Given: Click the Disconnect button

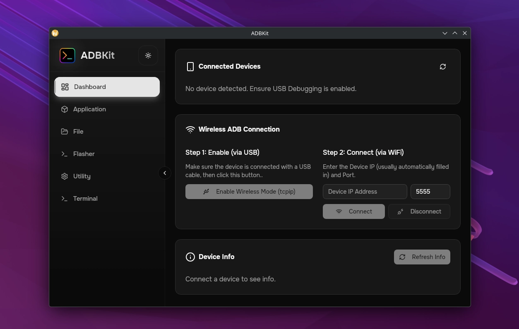Looking at the screenshot, I should pyautogui.click(x=419, y=211).
